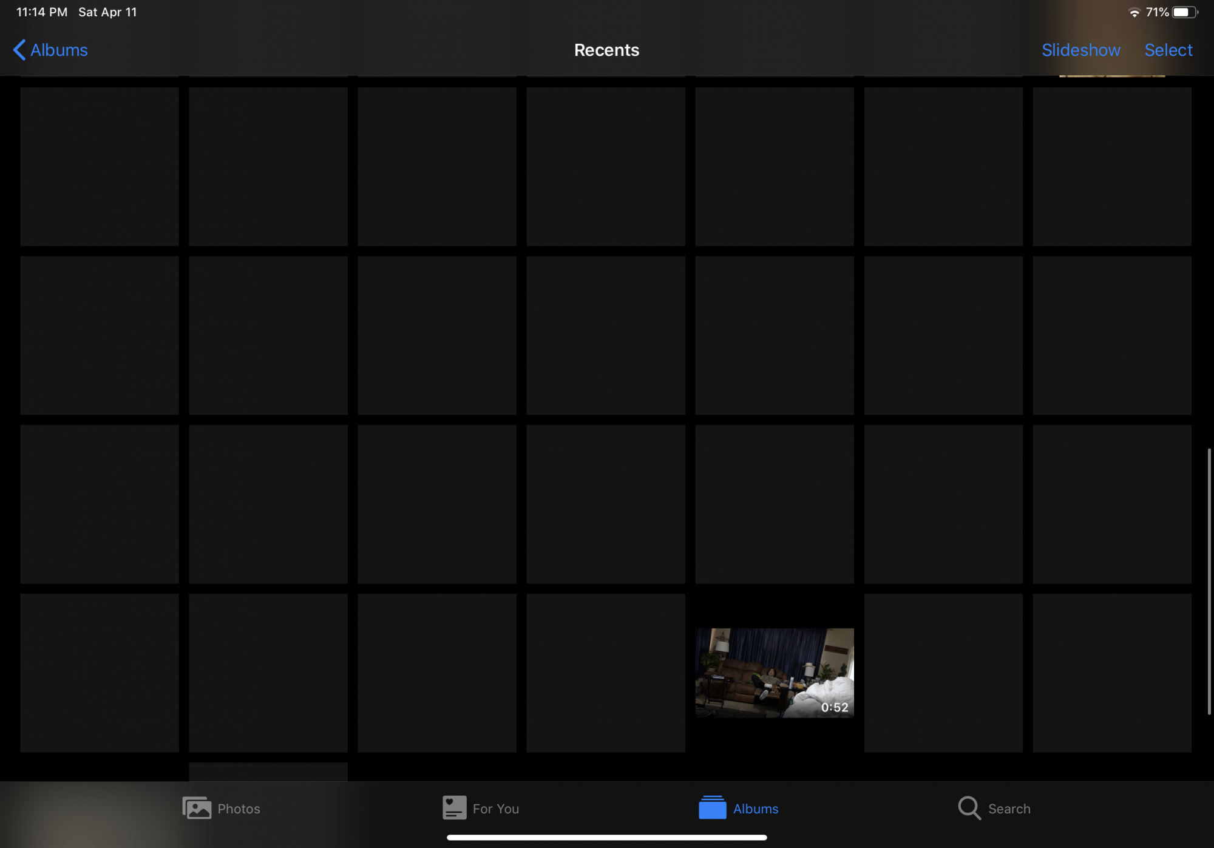The image size is (1214, 848).
Task: Tap the For You tab icon
Action: pos(454,808)
